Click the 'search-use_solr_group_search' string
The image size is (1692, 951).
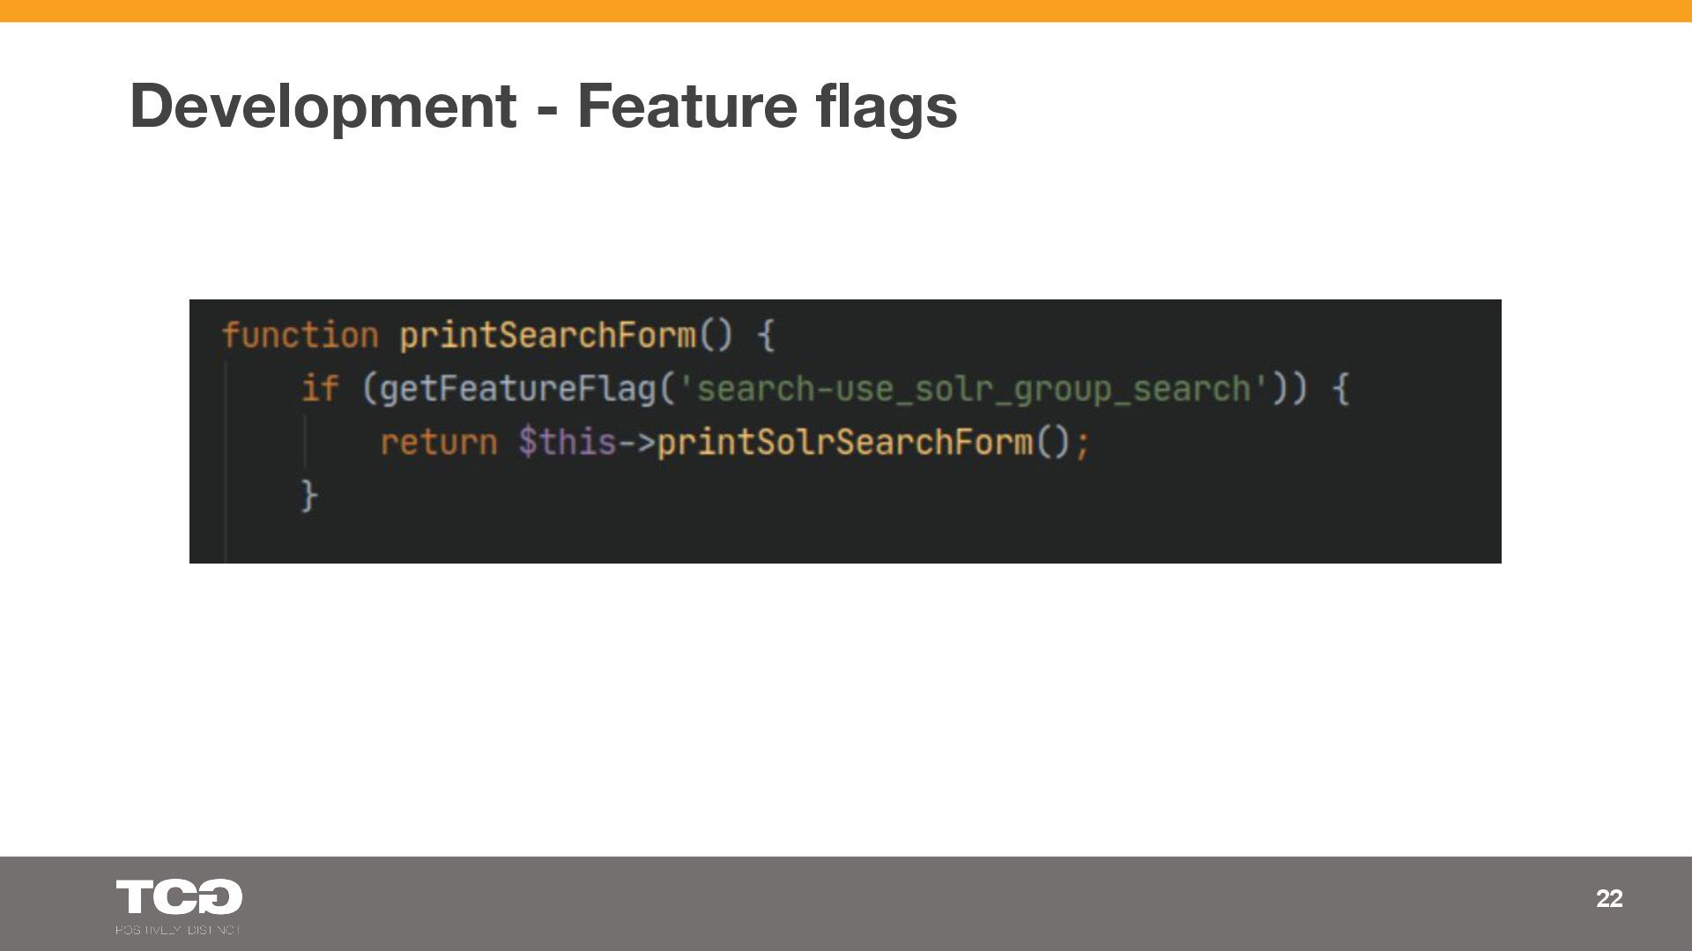click(x=973, y=388)
